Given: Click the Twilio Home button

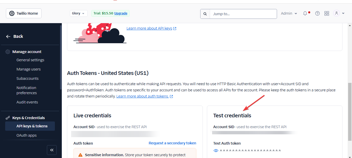Looking at the screenshot, I should tap(24, 13).
